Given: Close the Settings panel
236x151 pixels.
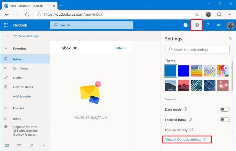Looking at the screenshot, I should click(x=230, y=38).
